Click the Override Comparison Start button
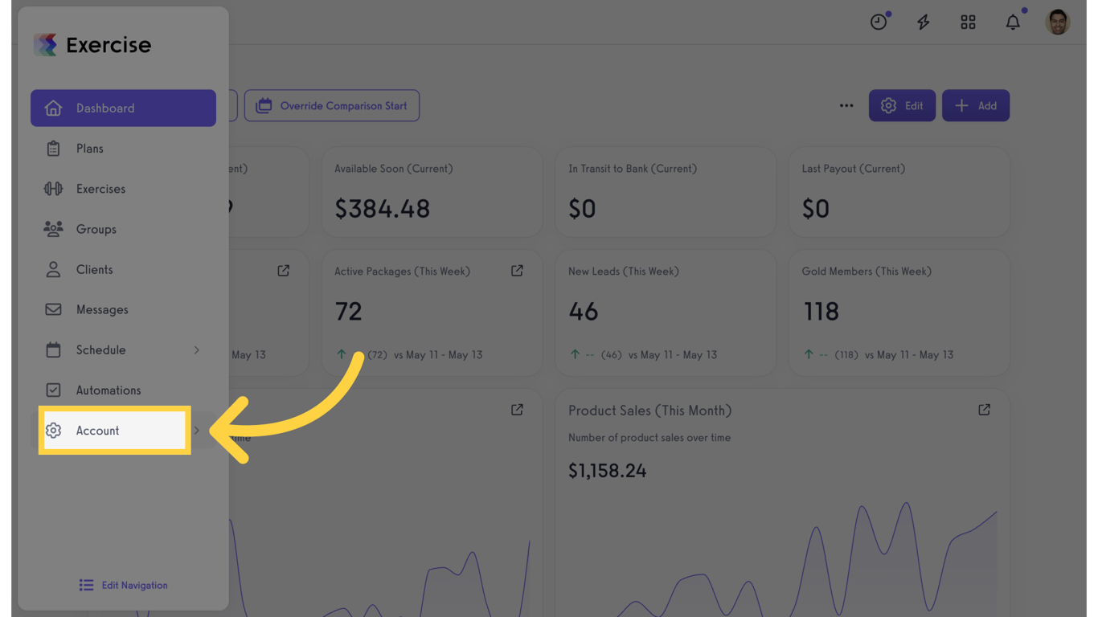1098x617 pixels. click(332, 105)
